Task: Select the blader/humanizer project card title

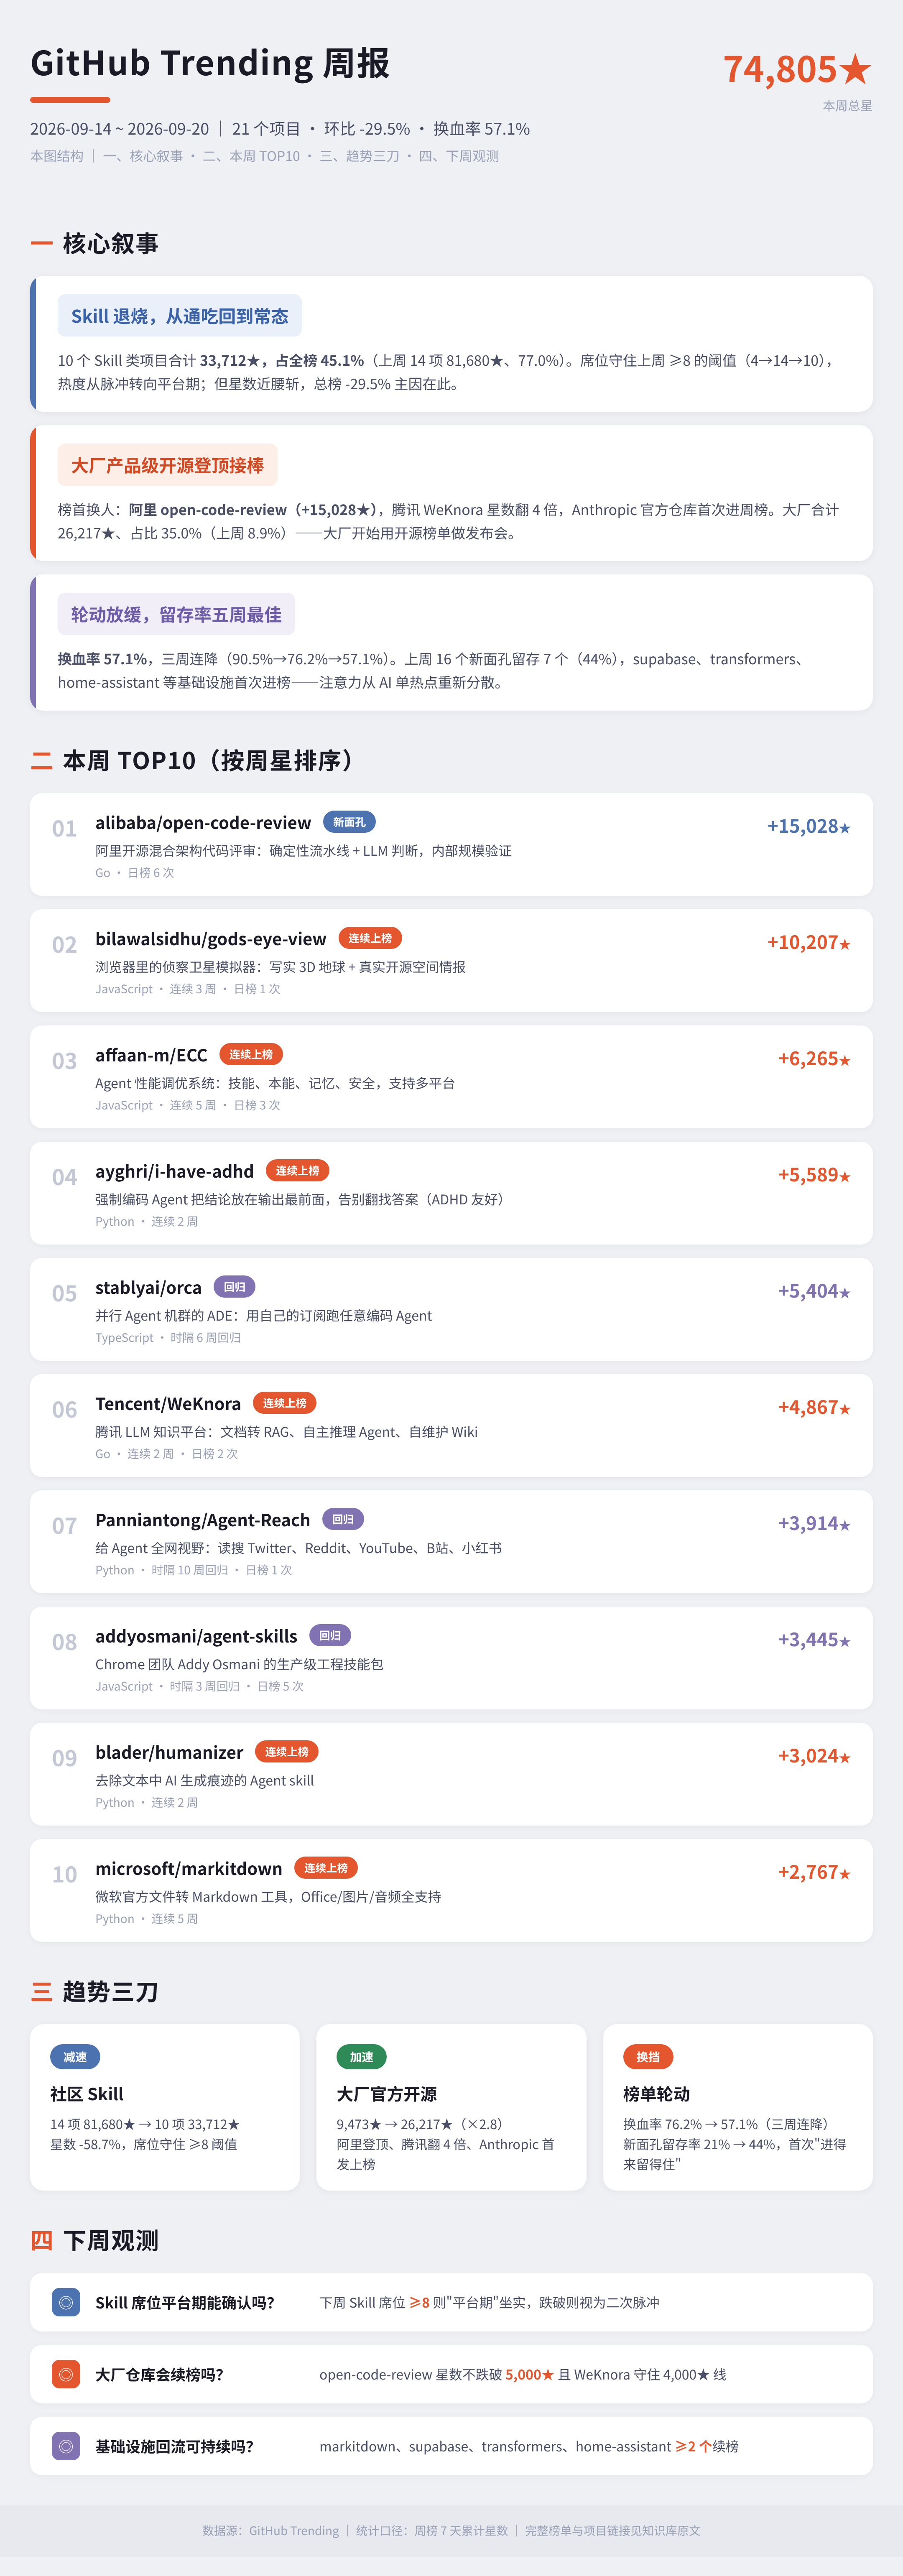Action: tap(169, 1752)
